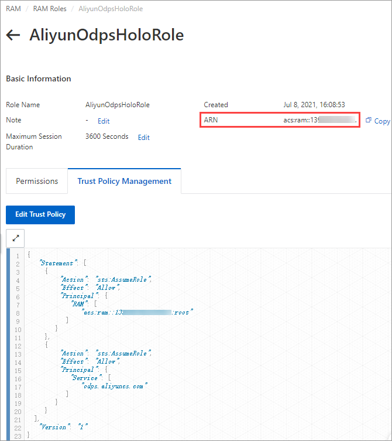The width and height of the screenshot is (392, 441).
Task: Click the "Principal" key on line 15
Action: point(80,370)
